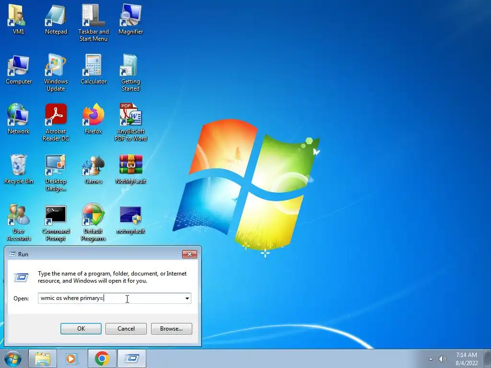Show hidden system tray icons
This screenshot has width=491, height=368.
[431, 359]
